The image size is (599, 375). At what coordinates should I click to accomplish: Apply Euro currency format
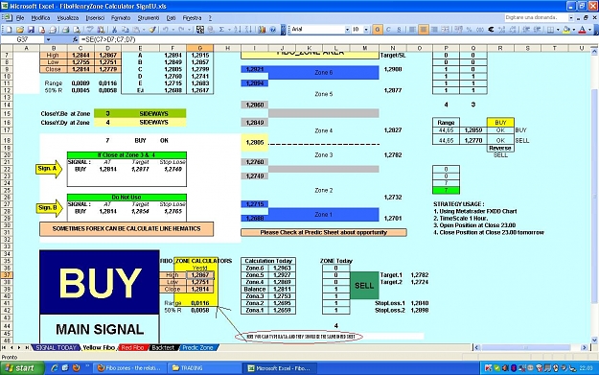point(491,30)
